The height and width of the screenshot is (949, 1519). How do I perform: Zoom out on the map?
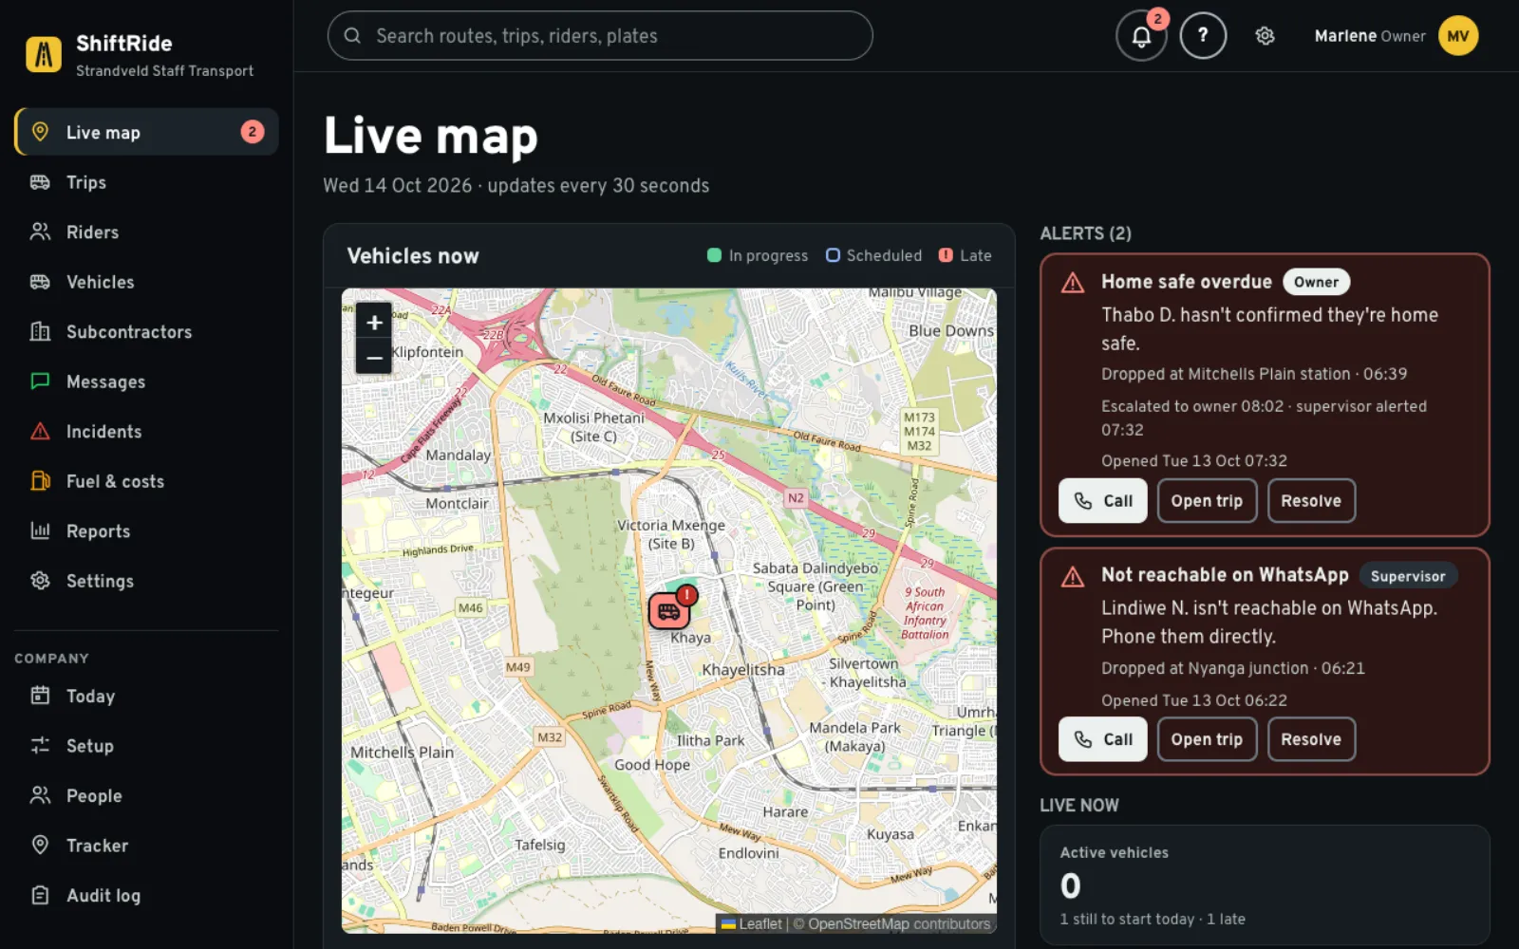(x=374, y=358)
